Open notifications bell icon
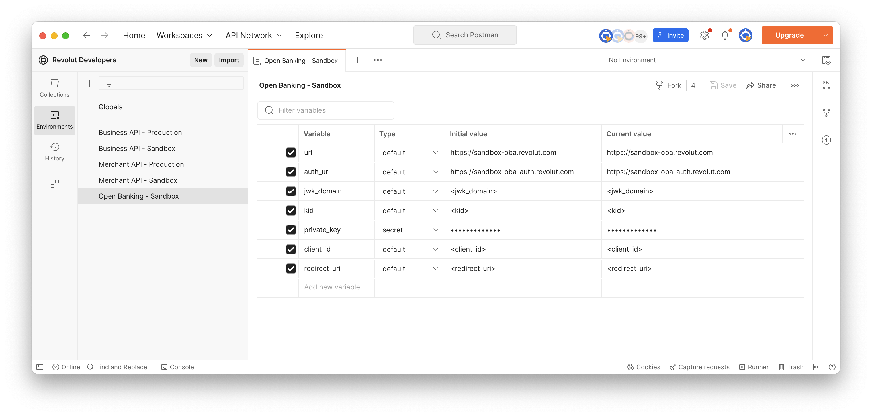Screen dimensions: 872x416 point(725,35)
